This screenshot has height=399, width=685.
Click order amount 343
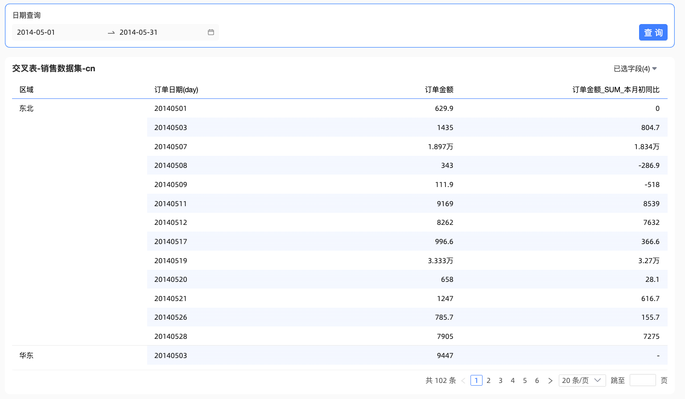(447, 165)
